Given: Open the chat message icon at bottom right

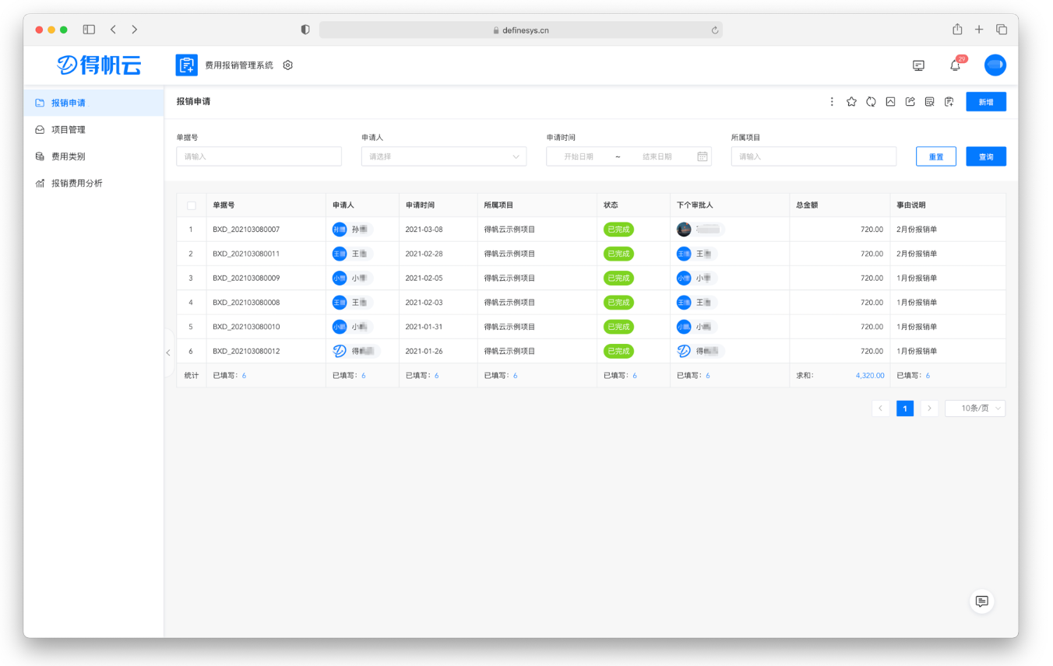Looking at the screenshot, I should pyautogui.click(x=981, y=601).
